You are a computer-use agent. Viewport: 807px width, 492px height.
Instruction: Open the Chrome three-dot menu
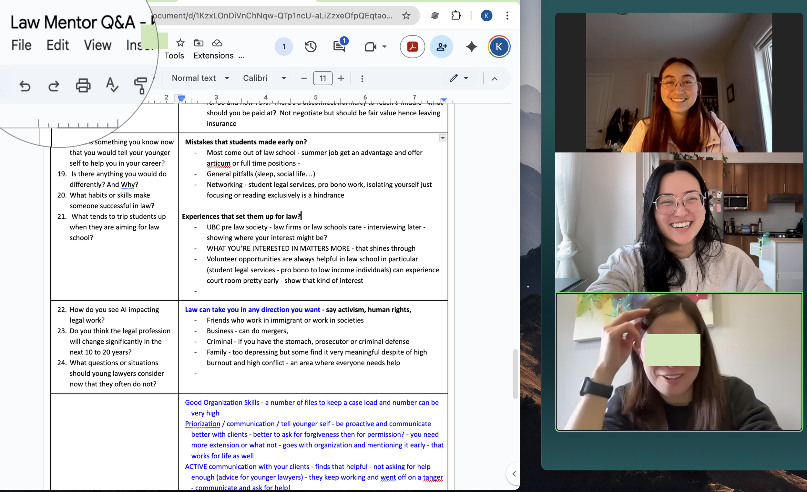(507, 16)
